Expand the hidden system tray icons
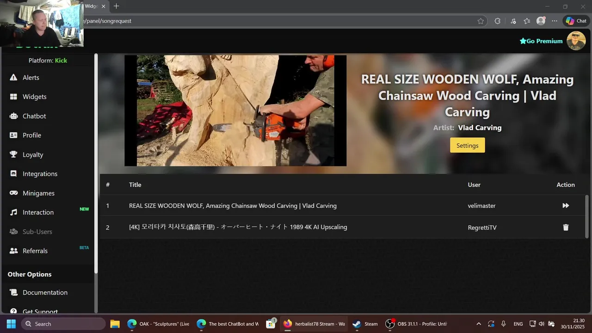592x333 pixels. [479, 324]
